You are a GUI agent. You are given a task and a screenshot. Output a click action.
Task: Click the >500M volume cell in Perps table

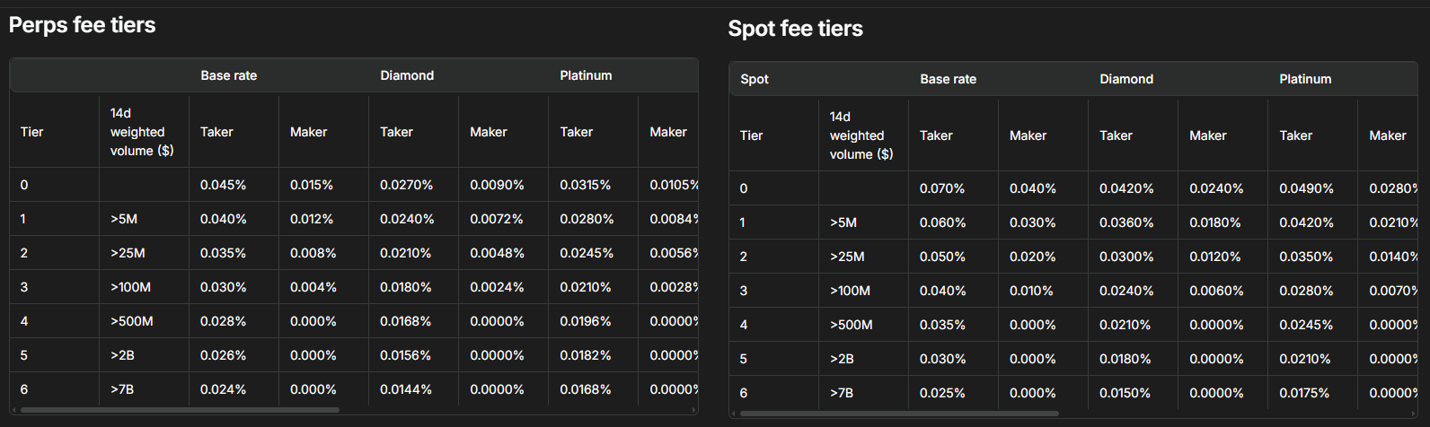pos(131,321)
